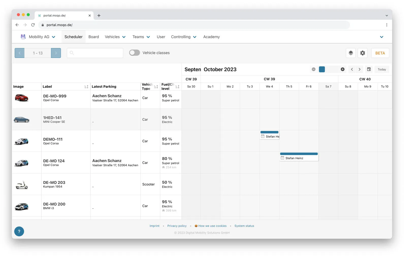Open Stefan booking on DEMO-111 row

[x=270, y=135]
